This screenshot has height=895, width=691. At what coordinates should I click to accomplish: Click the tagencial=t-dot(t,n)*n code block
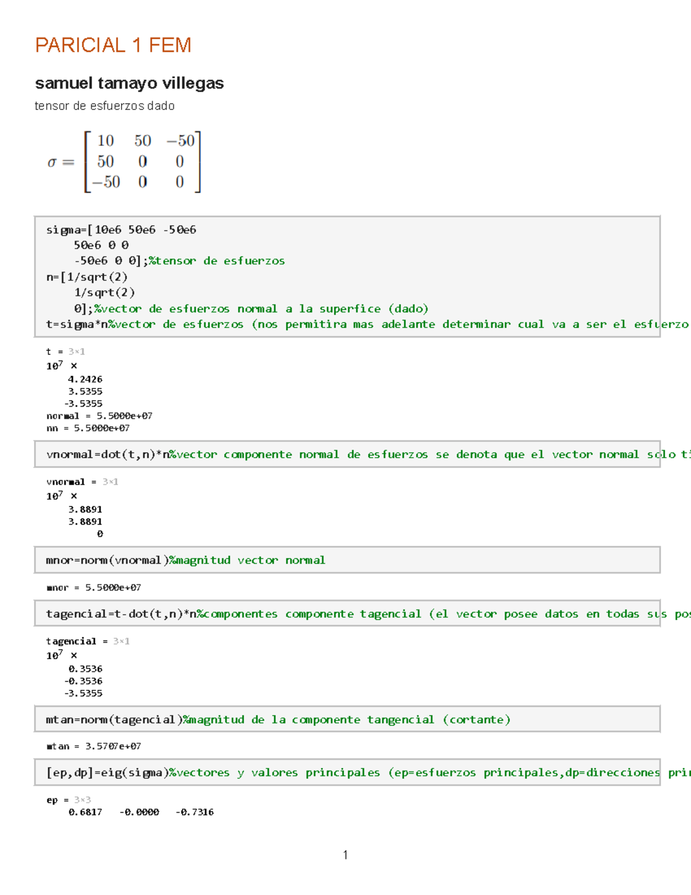coord(121,614)
